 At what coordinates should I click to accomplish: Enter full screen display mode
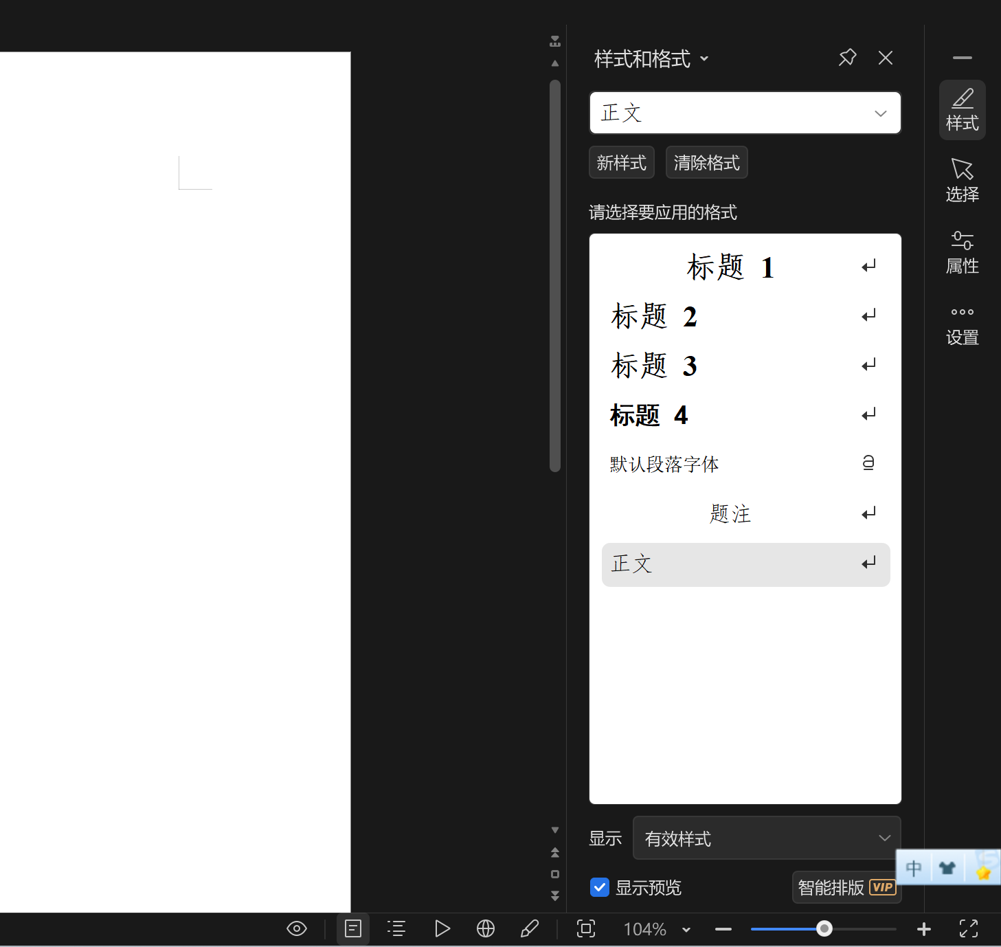point(969,929)
